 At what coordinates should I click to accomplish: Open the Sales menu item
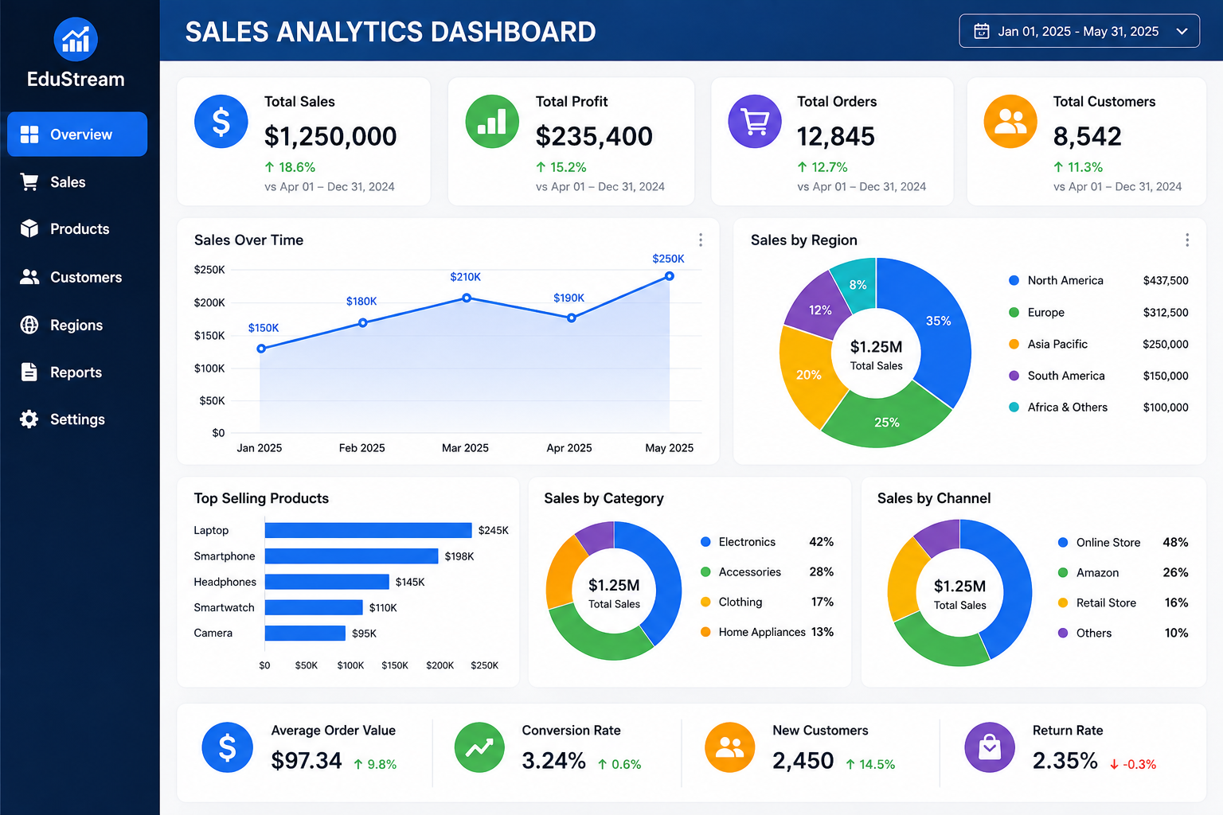77,182
